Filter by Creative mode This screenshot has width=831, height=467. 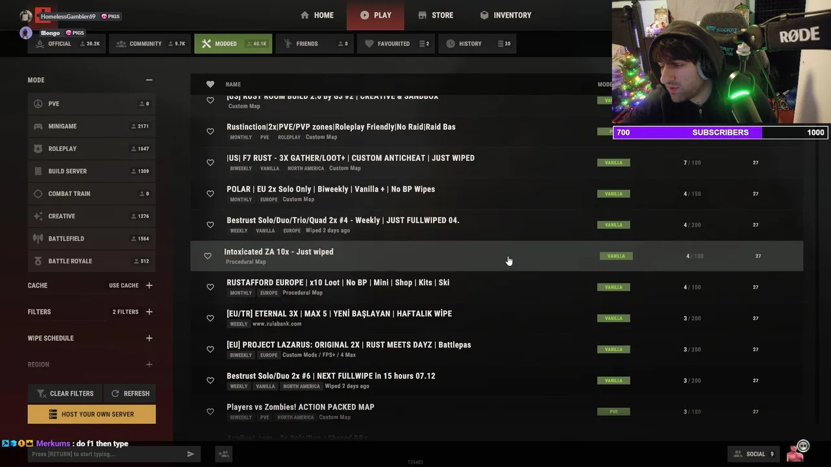pyautogui.click(x=91, y=216)
